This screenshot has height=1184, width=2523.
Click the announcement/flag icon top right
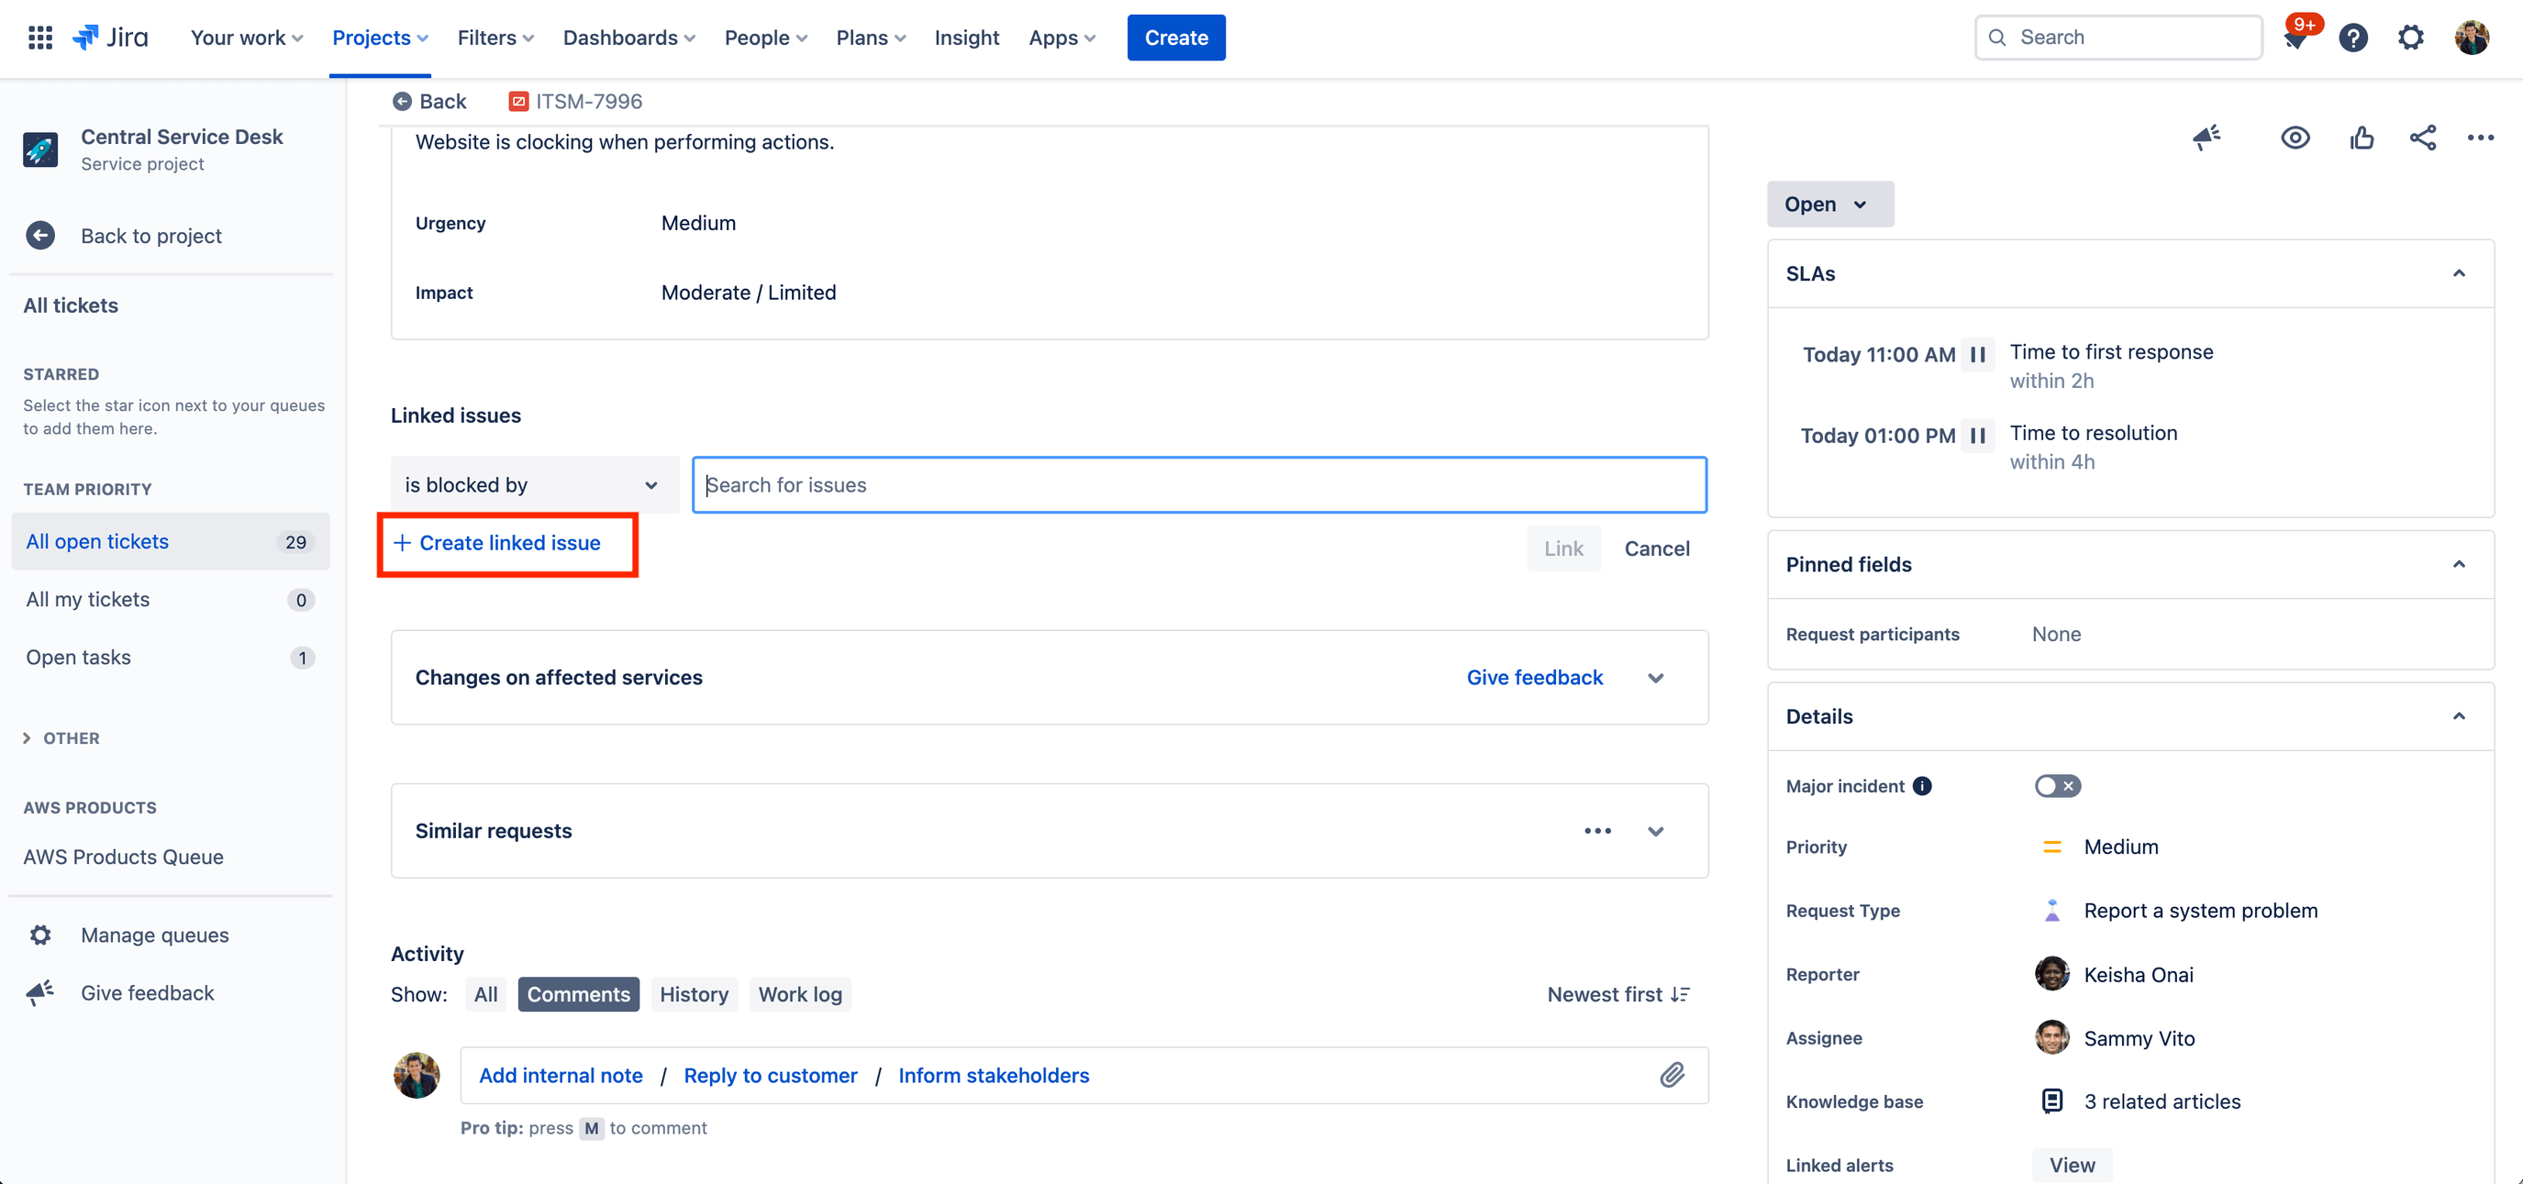click(2205, 137)
